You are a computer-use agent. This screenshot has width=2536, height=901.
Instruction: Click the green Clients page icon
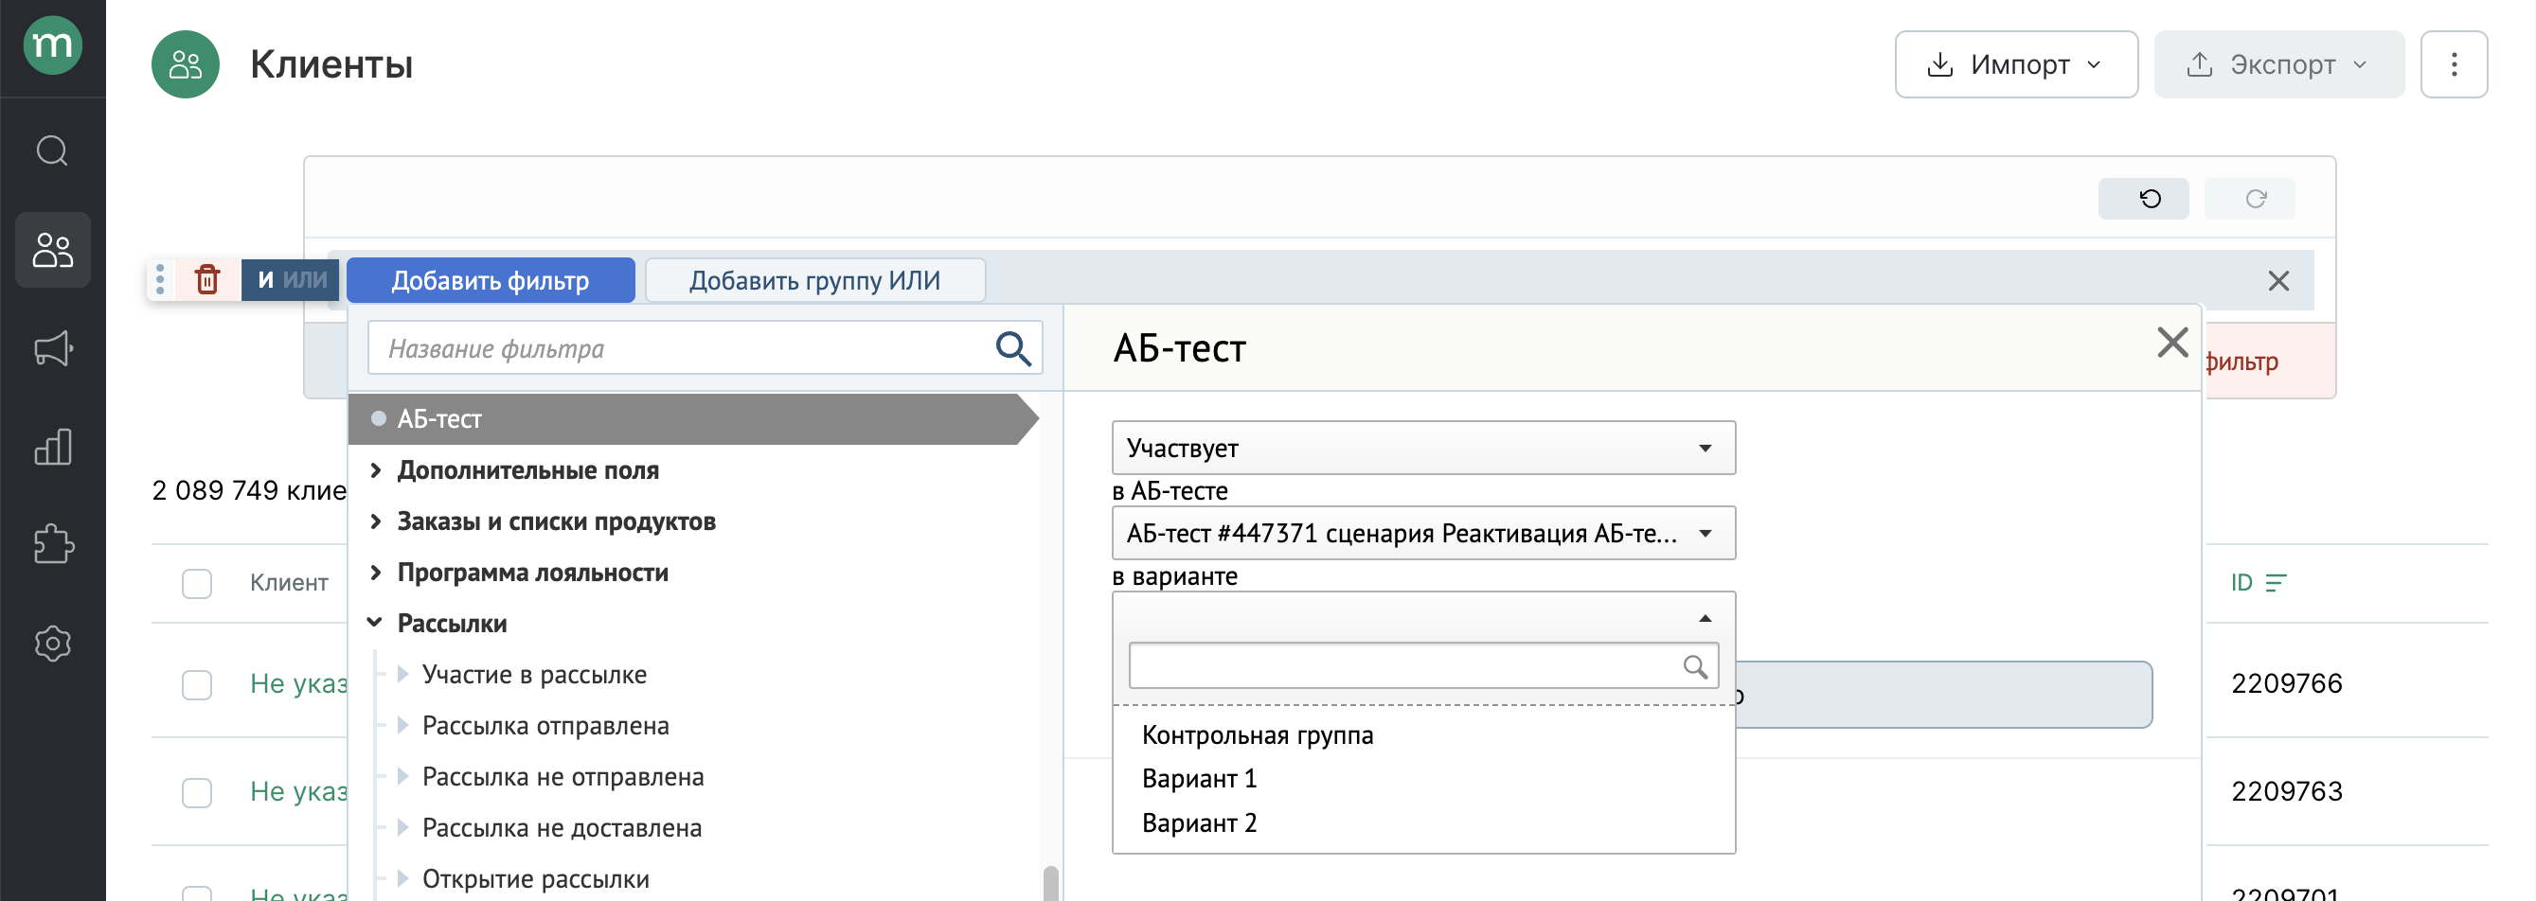[x=185, y=64]
